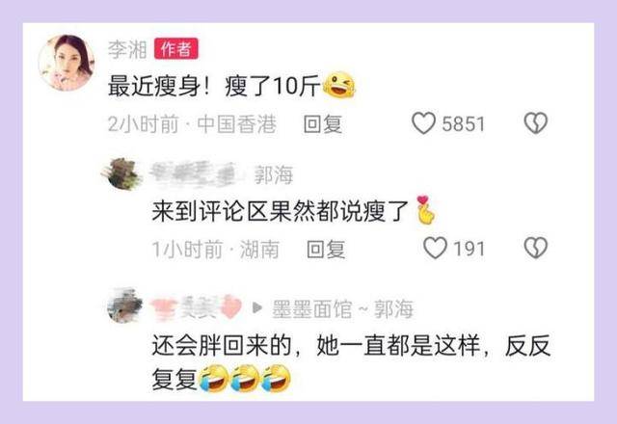Screen dimensions: 617x424
Task: Reply to the 湖南 comment via 回复
Action: [x=326, y=249]
